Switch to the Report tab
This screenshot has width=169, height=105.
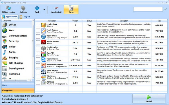[25, 17]
